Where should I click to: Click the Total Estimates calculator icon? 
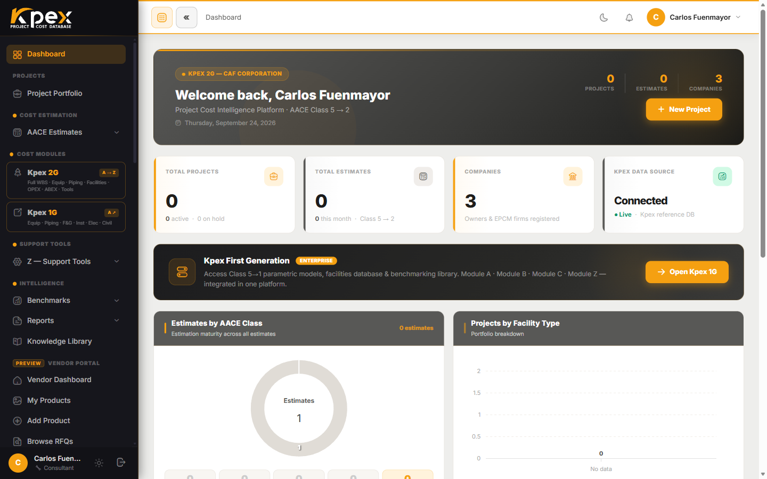(423, 177)
